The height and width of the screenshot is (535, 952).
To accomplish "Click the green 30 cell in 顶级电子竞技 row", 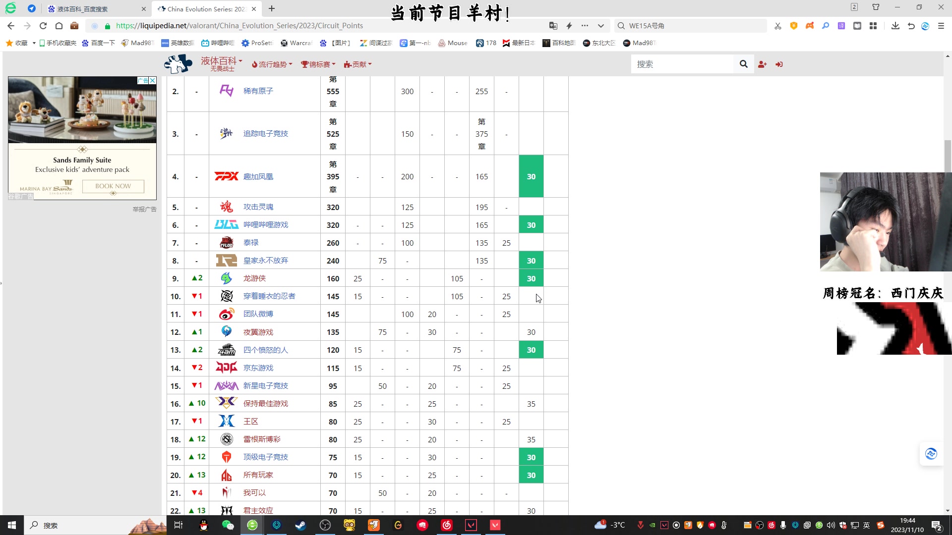I will [531, 457].
